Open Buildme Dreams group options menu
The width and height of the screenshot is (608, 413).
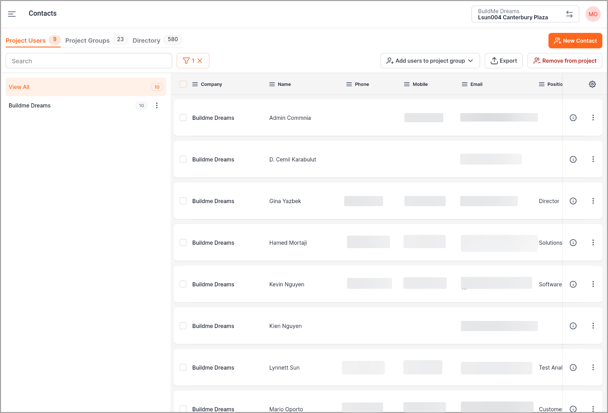[157, 106]
